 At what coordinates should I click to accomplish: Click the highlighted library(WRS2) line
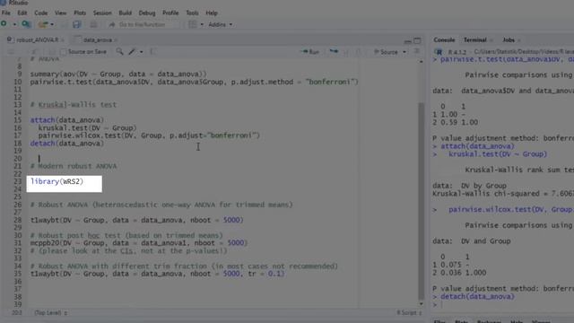coord(57,181)
